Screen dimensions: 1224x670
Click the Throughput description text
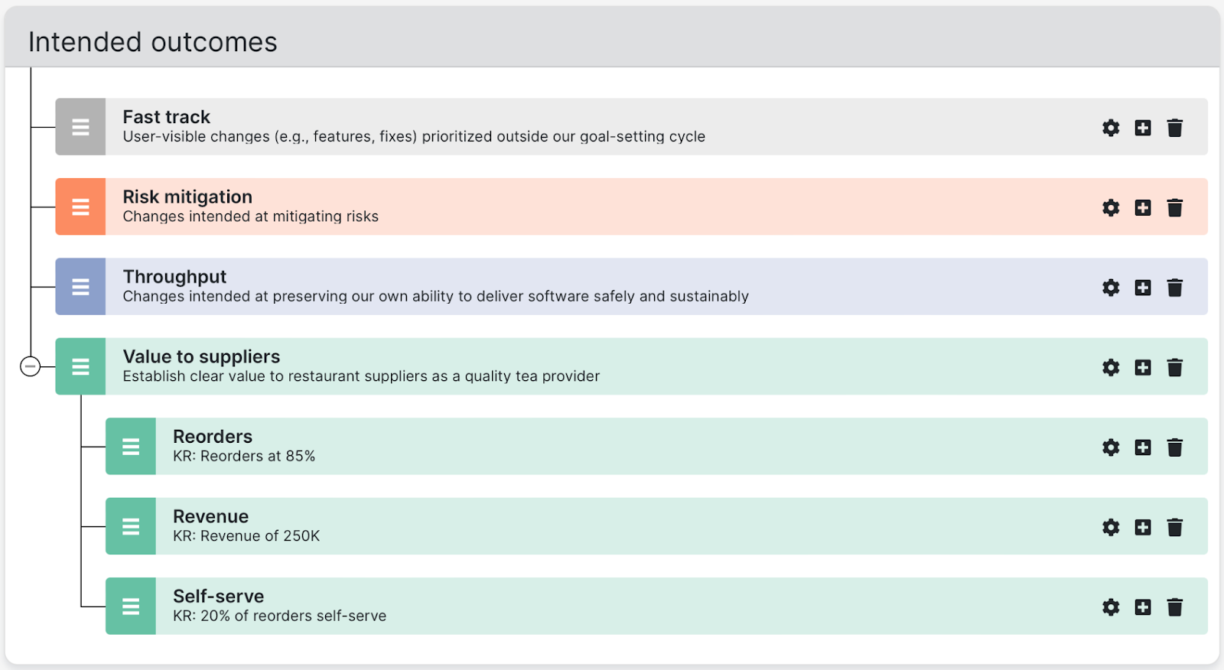point(435,297)
